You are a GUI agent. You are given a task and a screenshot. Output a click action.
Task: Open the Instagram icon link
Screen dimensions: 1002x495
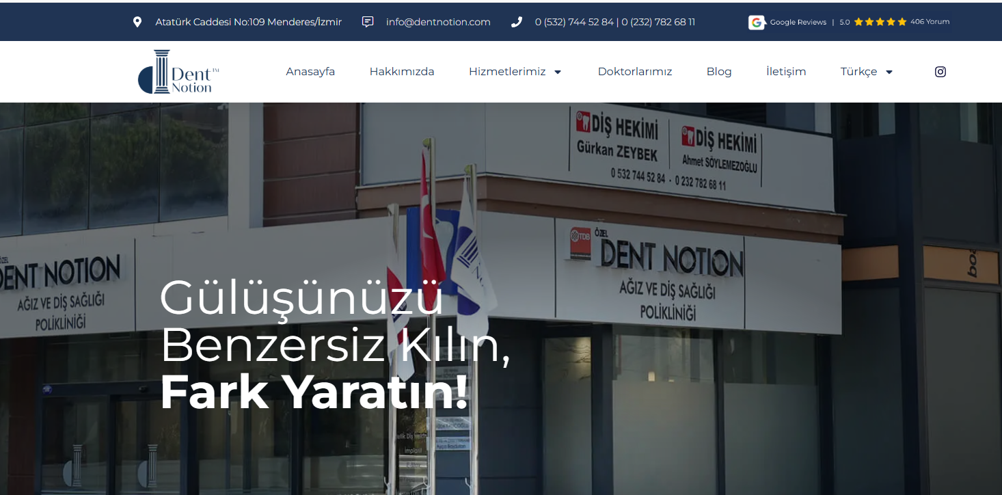click(940, 72)
